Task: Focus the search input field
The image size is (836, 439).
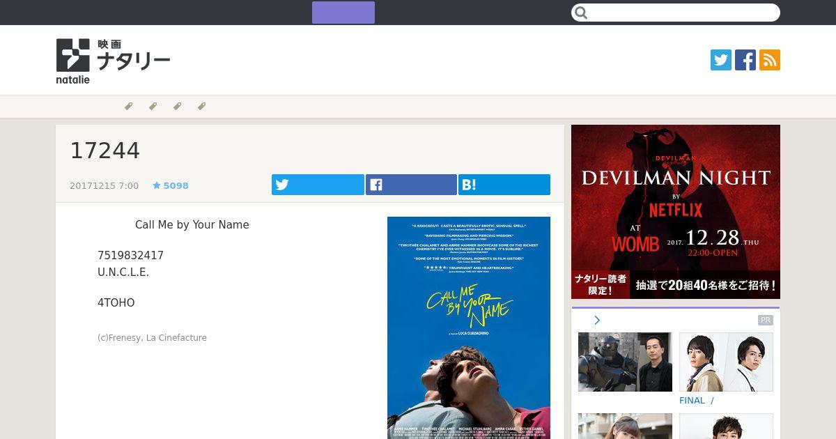Action: [676, 13]
